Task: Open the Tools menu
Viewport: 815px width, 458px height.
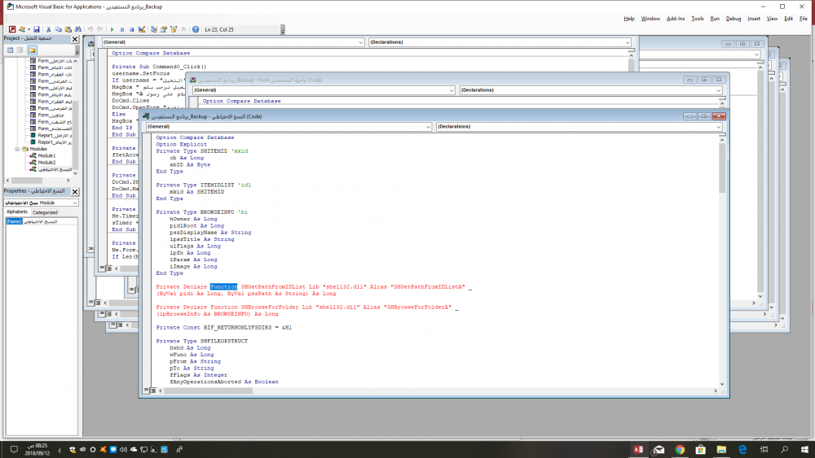Action: 697,19
